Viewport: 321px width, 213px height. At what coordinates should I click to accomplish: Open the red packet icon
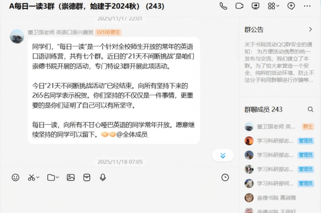[87, 177]
